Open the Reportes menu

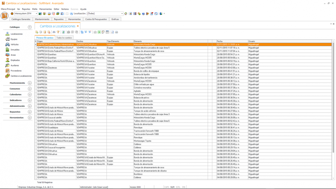click(26, 9)
